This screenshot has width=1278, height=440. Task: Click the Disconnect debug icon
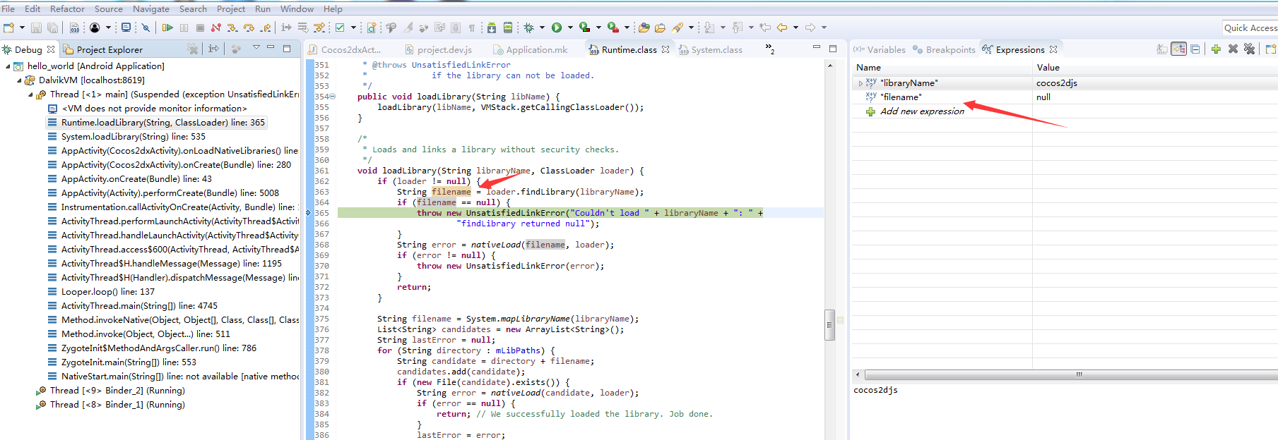216,28
